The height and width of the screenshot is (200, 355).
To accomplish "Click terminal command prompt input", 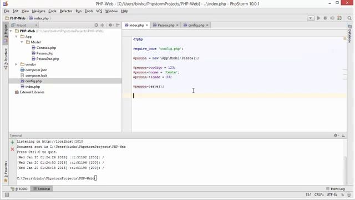I will pos(95,178).
